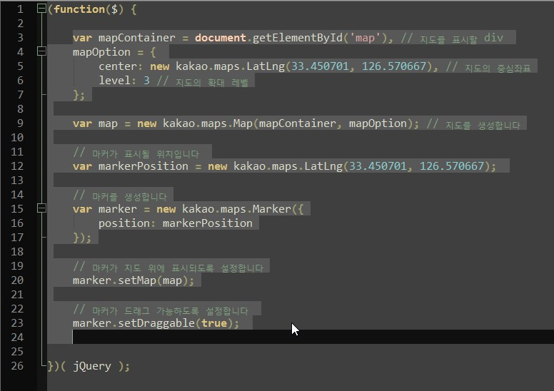Click markerPosition variable on line 12
The width and height of the screenshot is (554, 391).
click(x=143, y=166)
